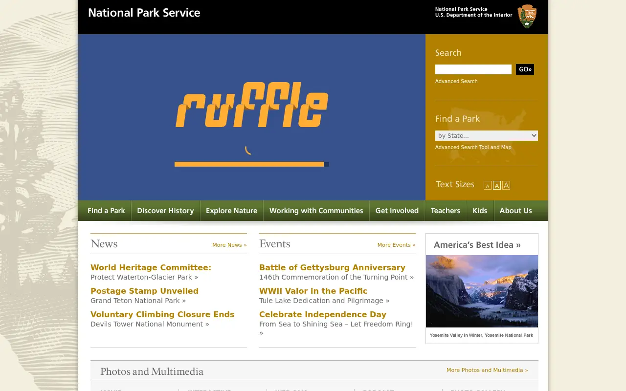Open WWII Valor in the Pacific event

313,291
